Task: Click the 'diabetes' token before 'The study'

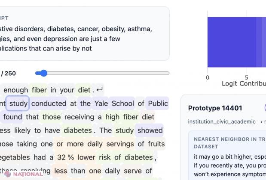Action: coord(78,130)
